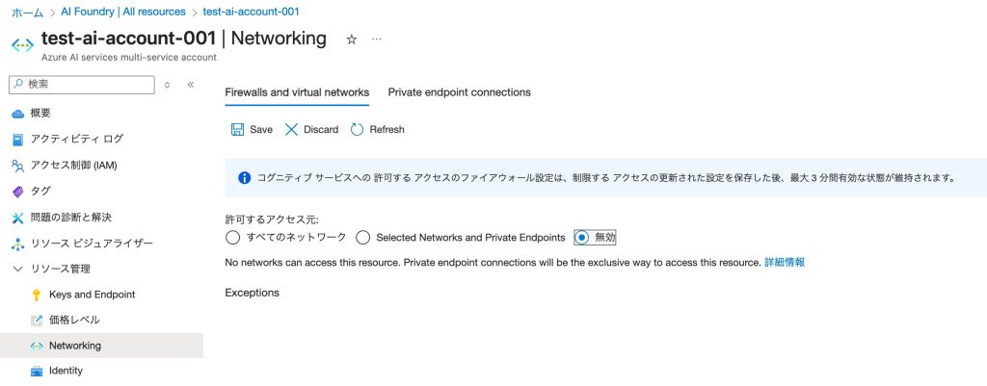Image resolution: width=987 pixels, height=386 pixels.
Task: Click the タグ tag icon in the sidebar
Action: (17, 191)
